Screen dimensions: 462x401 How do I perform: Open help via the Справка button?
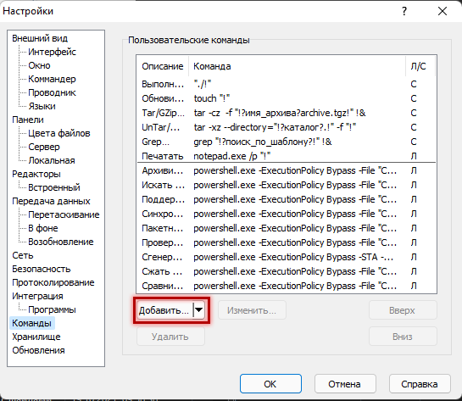(x=420, y=383)
